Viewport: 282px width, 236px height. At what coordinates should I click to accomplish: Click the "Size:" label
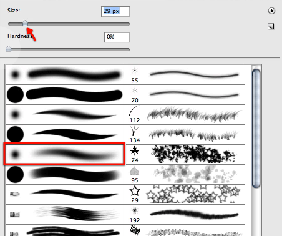click(x=14, y=11)
